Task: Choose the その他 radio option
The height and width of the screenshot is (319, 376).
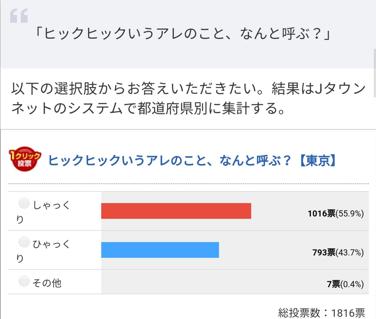Action: [24, 281]
